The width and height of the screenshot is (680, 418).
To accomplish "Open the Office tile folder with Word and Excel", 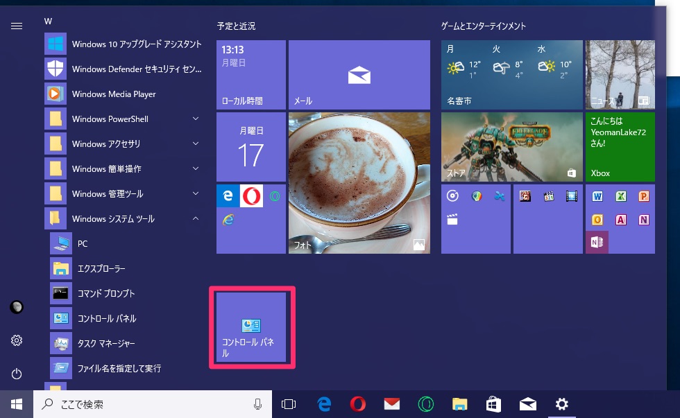I will 620,219.
